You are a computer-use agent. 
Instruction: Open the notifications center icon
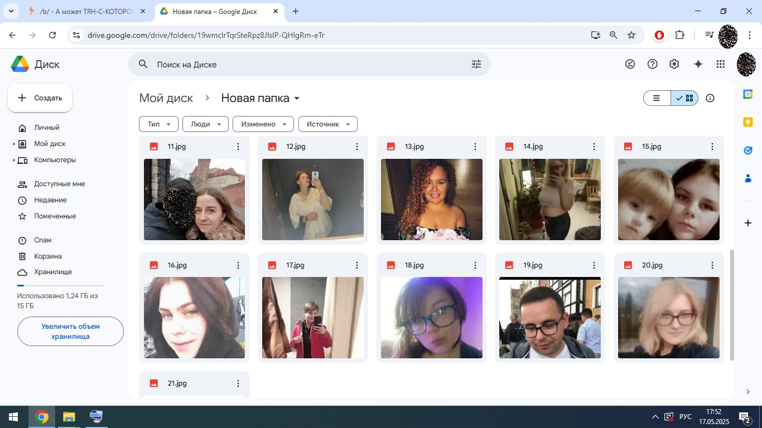pos(745,417)
